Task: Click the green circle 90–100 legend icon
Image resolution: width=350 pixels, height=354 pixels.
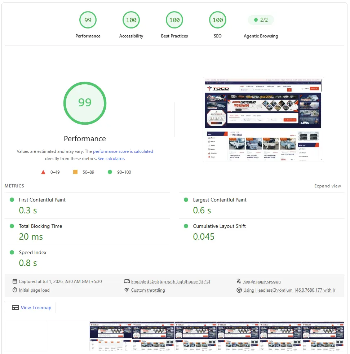Action: tap(110, 172)
